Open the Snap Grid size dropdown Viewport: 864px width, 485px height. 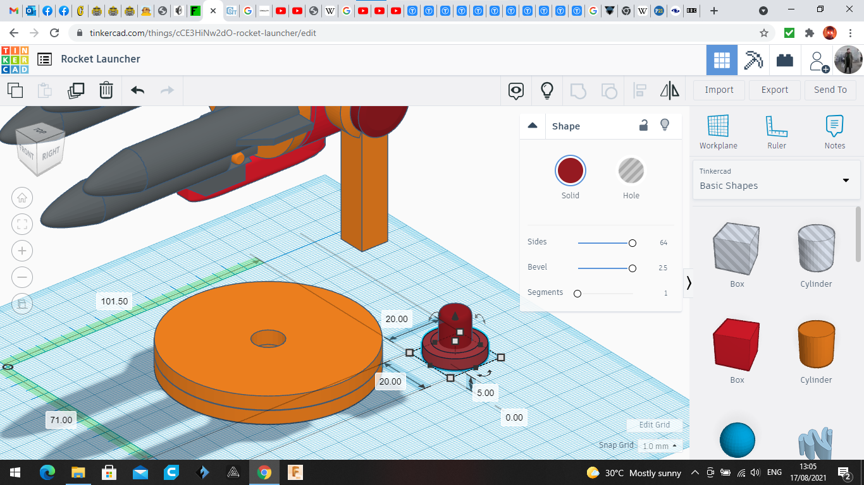660,446
